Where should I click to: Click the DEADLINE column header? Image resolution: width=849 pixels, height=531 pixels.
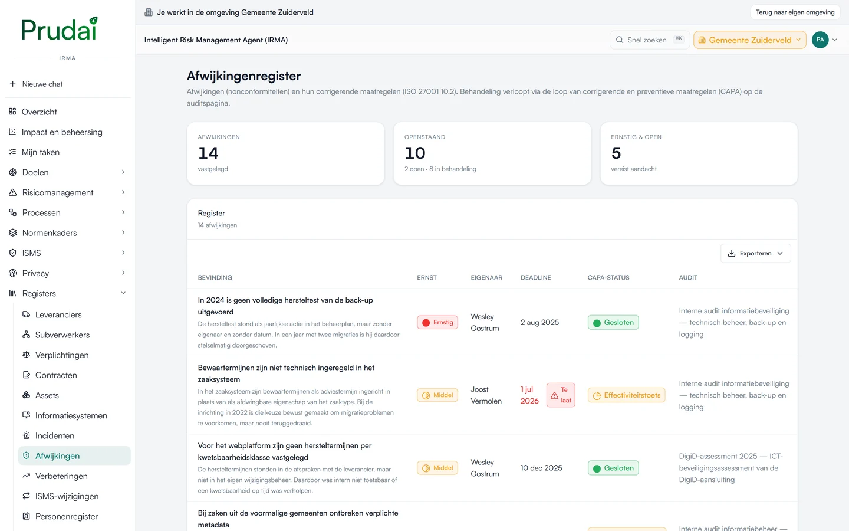[536, 277]
